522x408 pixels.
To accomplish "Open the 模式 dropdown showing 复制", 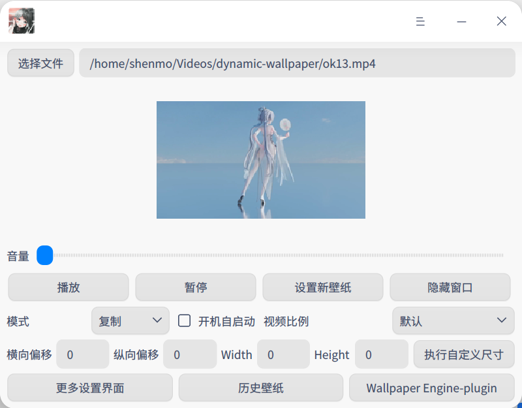I will pyautogui.click(x=130, y=321).
